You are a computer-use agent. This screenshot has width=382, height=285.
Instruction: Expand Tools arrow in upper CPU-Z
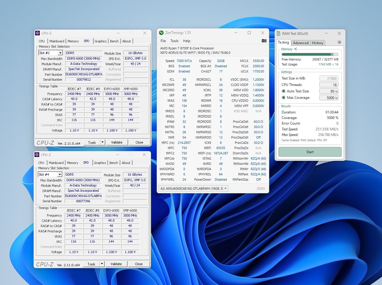[x=102, y=142]
